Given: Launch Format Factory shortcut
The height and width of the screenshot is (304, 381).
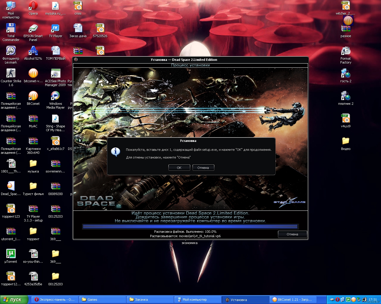Looking at the screenshot, I should pos(346,55).
